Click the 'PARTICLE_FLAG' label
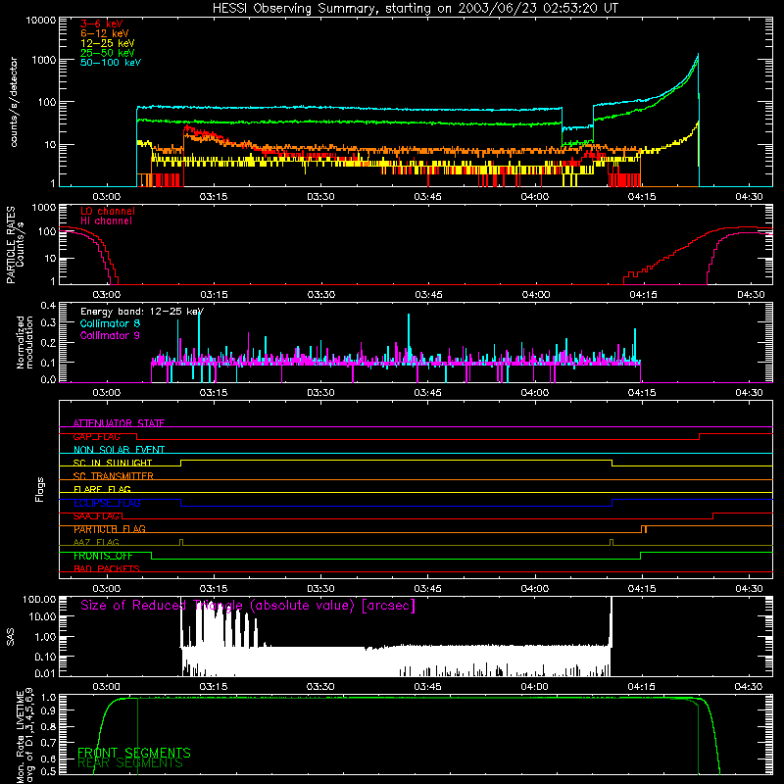Image resolution: width=784 pixels, height=784 pixels. pos(110,529)
